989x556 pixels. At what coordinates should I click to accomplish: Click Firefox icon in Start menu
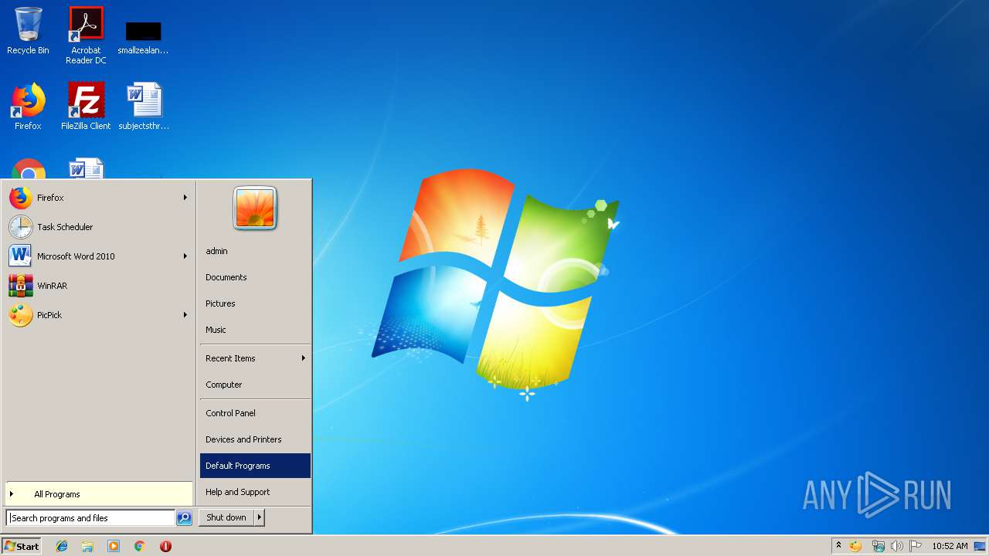(21, 198)
